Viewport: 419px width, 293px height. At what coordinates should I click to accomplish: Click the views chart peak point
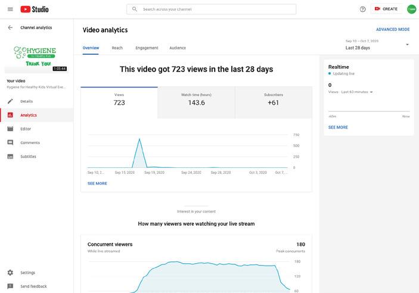[139, 139]
